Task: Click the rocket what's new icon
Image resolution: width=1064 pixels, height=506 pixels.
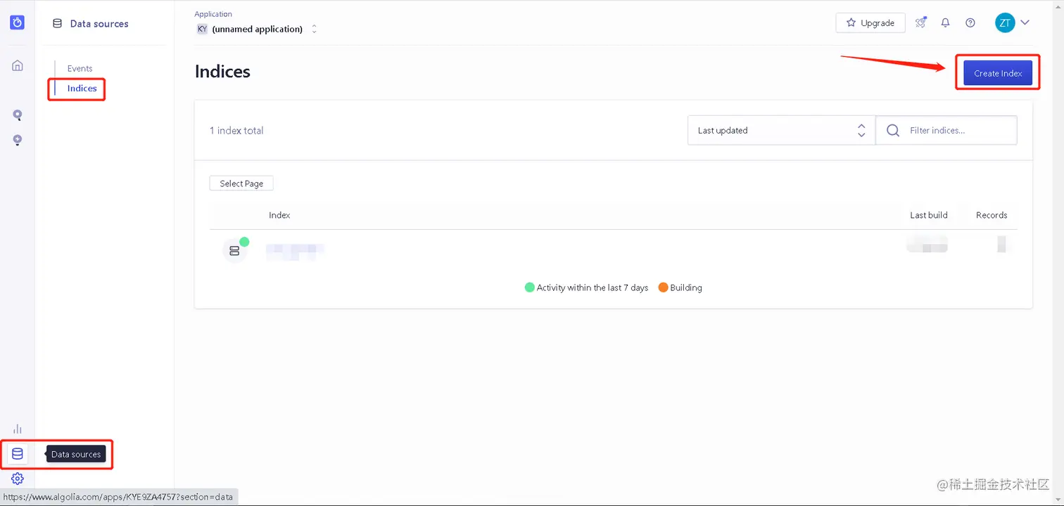Action: point(920,22)
